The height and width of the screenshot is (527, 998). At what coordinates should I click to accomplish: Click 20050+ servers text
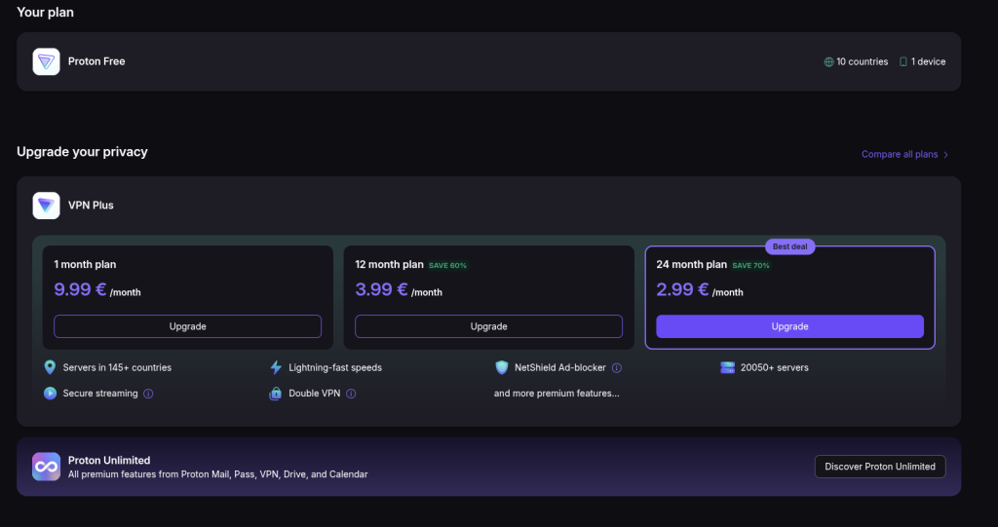pyautogui.click(x=775, y=367)
